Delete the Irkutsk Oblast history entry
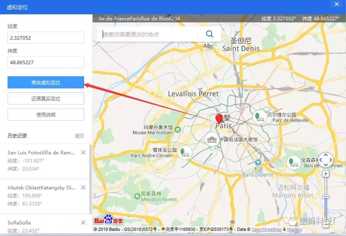 pyautogui.click(x=83, y=187)
